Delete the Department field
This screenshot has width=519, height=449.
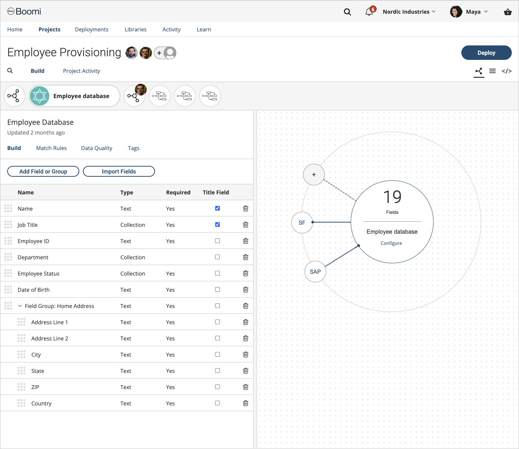click(246, 257)
